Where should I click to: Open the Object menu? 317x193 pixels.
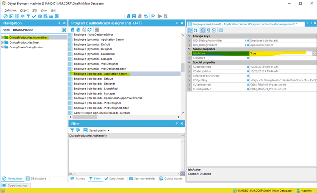[x=24, y=10]
